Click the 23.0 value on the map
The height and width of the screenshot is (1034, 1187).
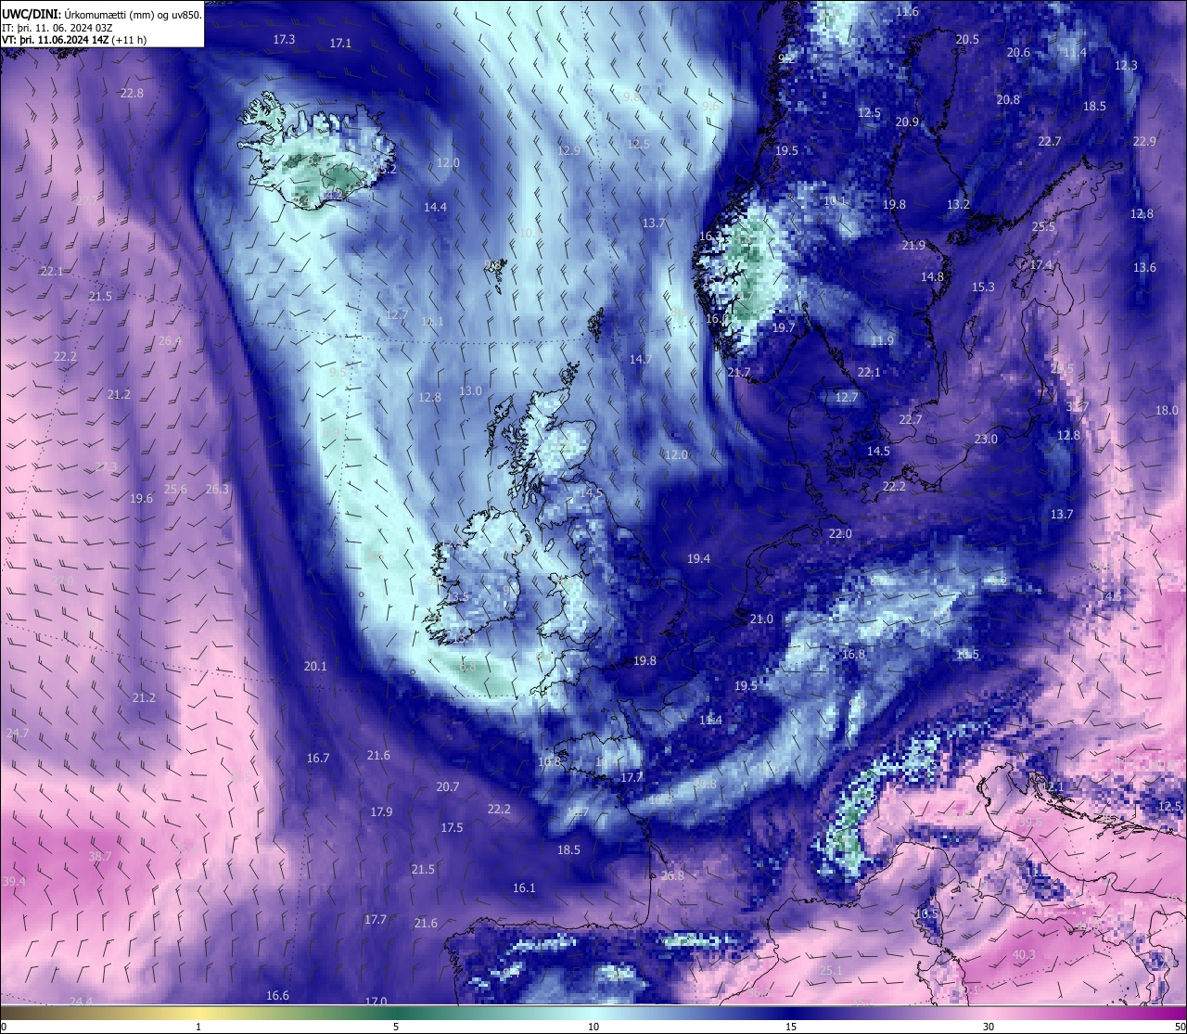tap(986, 440)
